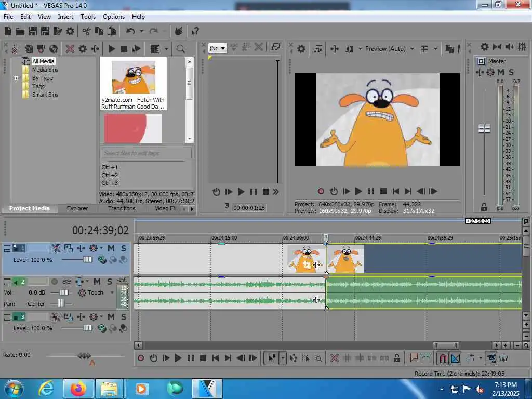The height and width of the screenshot is (399, 532).
Task: Open project Properties gear in main toolbar
Action: 70,31
